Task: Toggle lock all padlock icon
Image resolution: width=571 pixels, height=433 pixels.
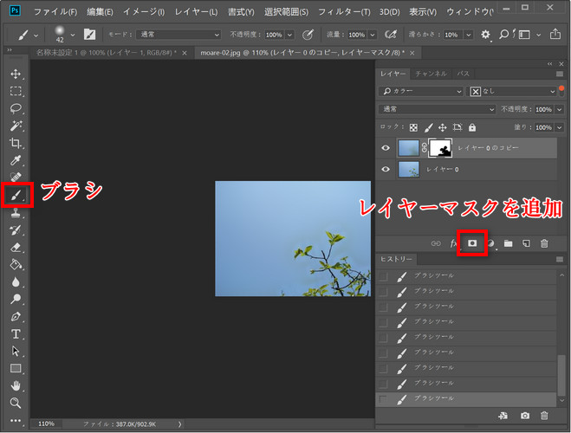Action: (x=472, y=127)
